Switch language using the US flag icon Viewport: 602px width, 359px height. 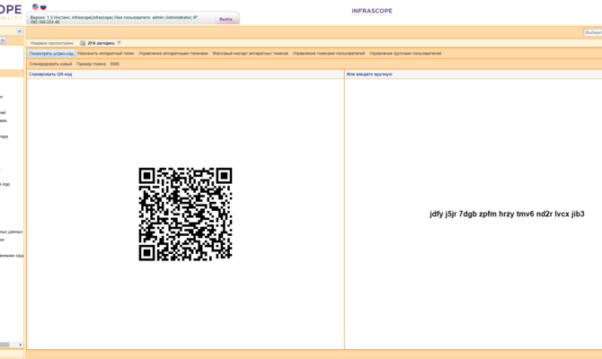click(35, 6)
